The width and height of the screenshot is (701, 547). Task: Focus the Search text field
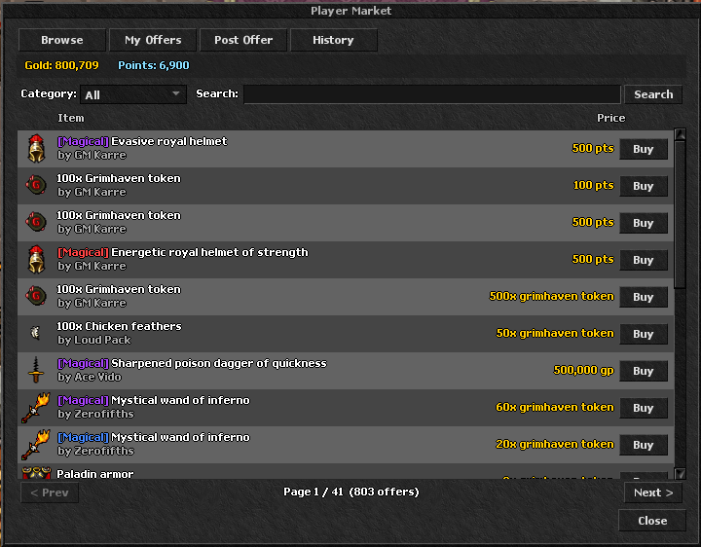click(x=432, y=94)
